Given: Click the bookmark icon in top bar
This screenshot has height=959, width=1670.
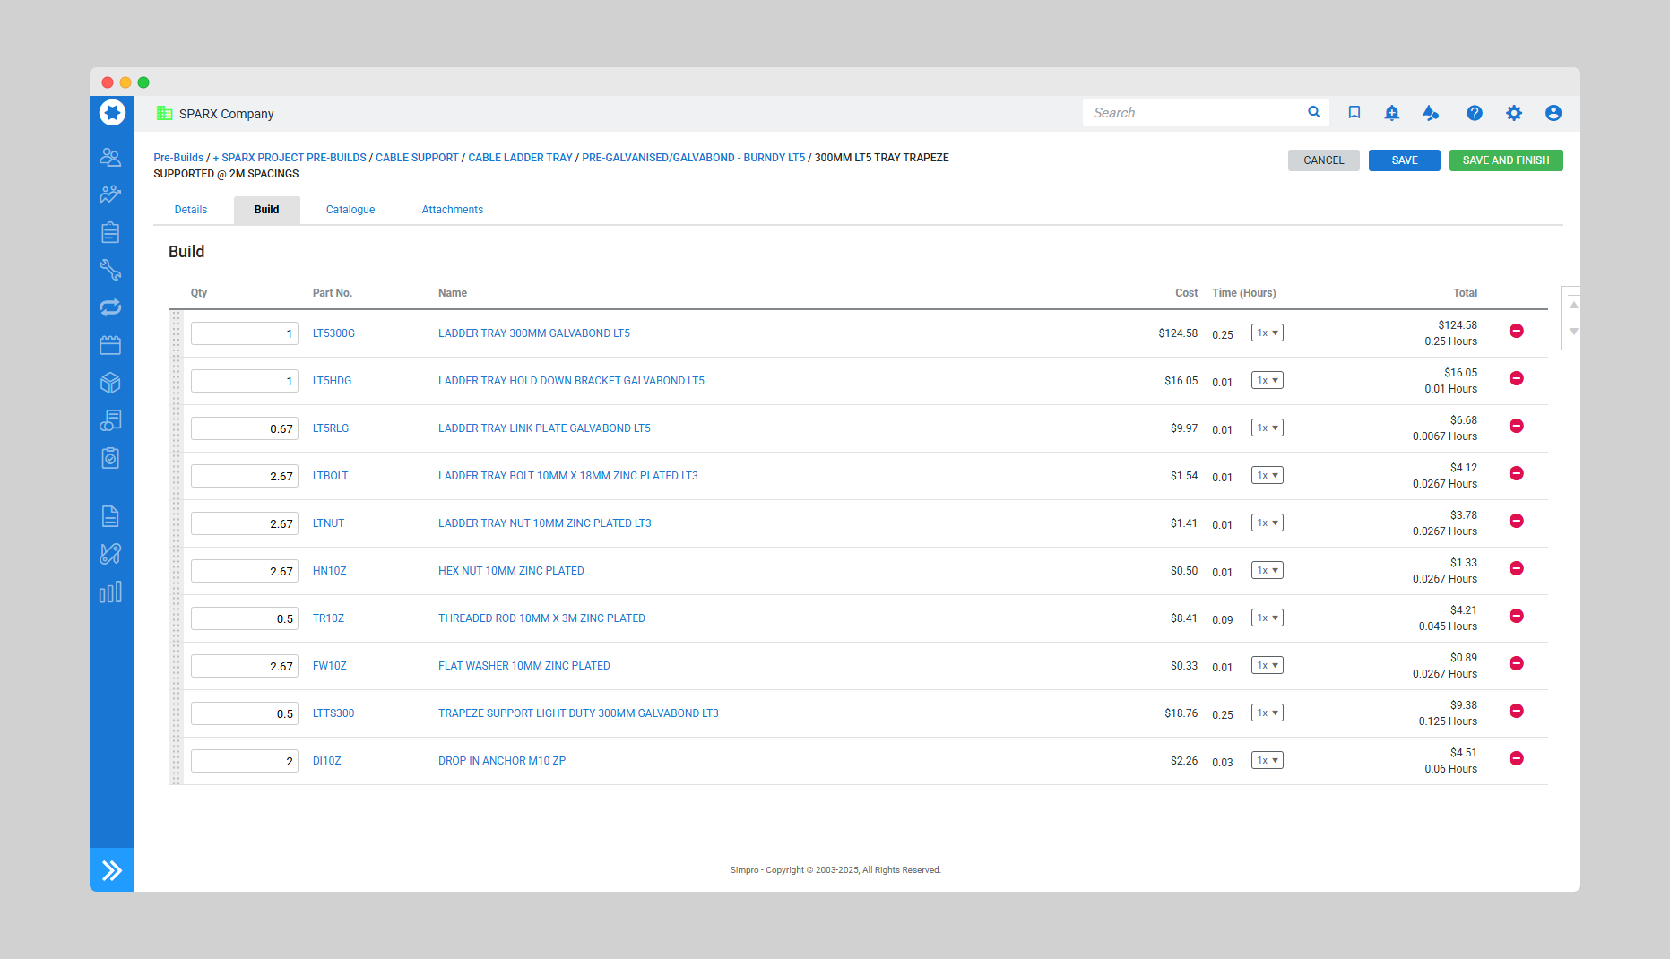Looking at the screenshot, I should (1354, 113).
